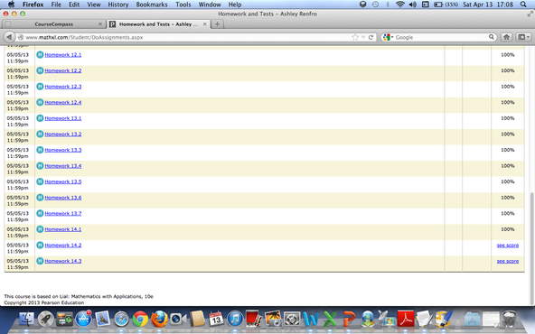The image size is (535, 334).
Task: Open the Trash in the Dock
Action: click(x=510, y=320)
